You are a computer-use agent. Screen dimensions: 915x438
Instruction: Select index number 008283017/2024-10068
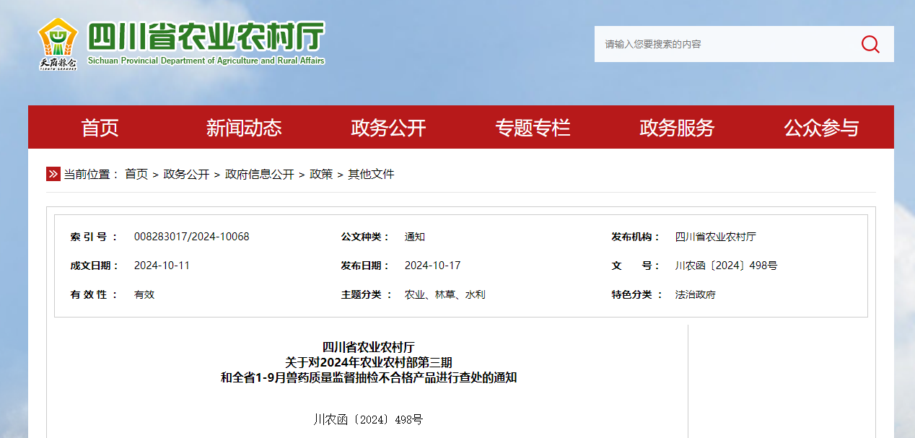[191, 237]
